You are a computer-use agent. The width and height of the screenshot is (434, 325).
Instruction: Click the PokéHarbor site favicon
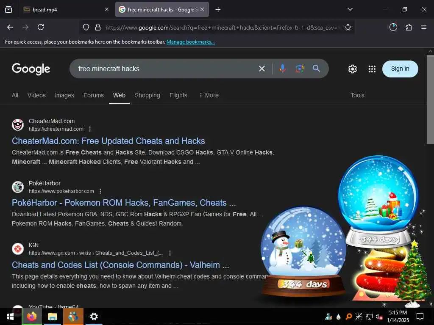18,187
